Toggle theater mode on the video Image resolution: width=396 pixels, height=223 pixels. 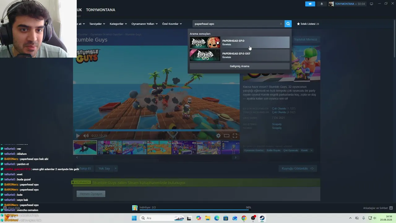pyautogui.click(x=226, y=136)
